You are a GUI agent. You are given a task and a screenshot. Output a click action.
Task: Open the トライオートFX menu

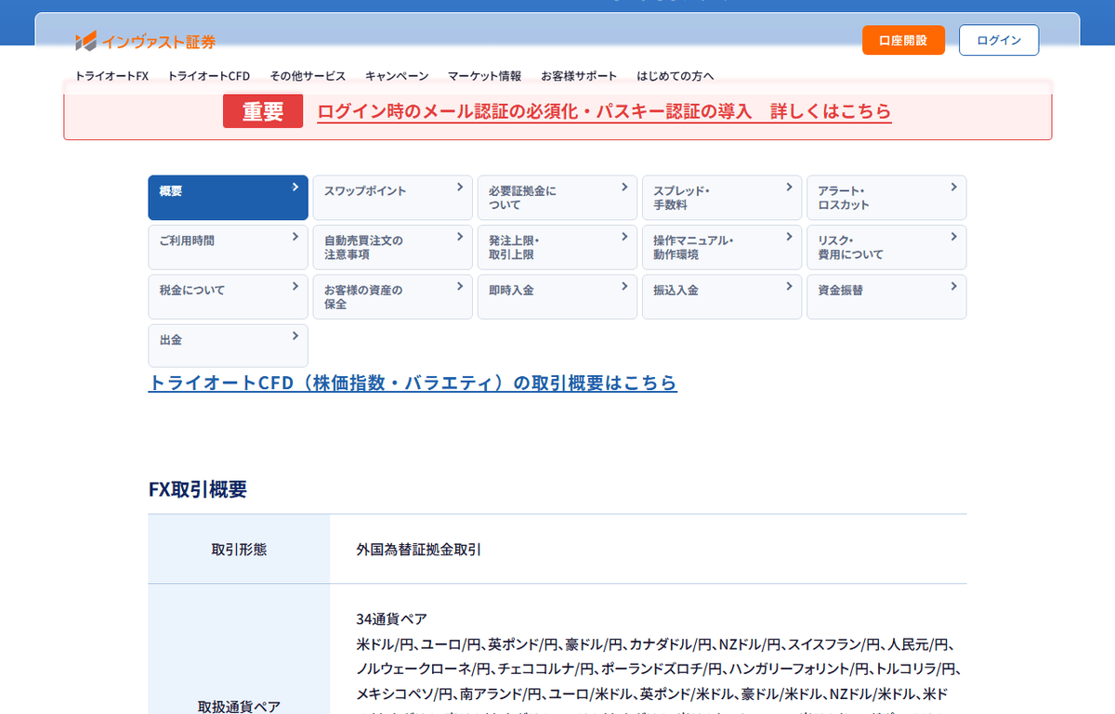coord(111,76)
